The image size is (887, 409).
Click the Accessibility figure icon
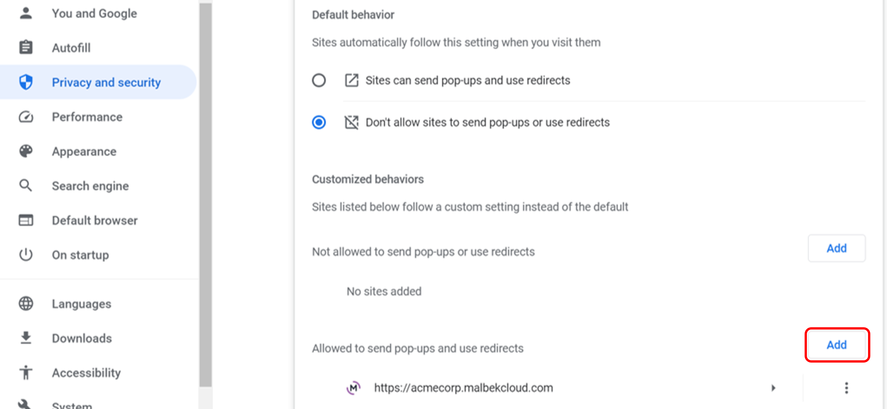tap(26, 373)
